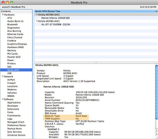Screen dimensions: 158x139
Task: Click the S.M.A.R.T. status Verified value
Action: [x=80, y=124]
